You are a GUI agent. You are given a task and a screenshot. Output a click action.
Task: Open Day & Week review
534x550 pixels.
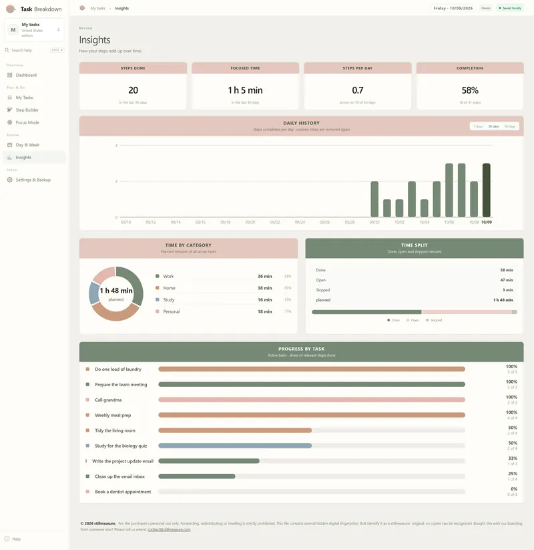(34, 145)
